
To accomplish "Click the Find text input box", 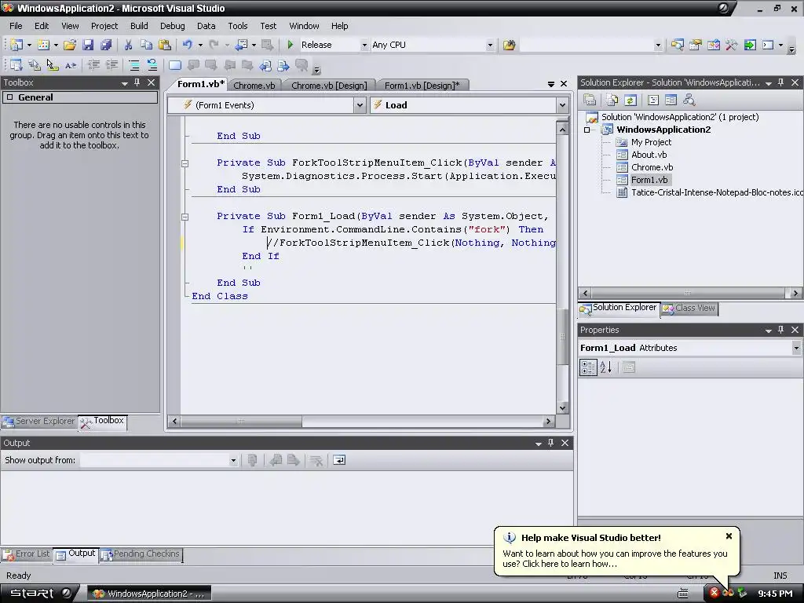I will point(586,45).
